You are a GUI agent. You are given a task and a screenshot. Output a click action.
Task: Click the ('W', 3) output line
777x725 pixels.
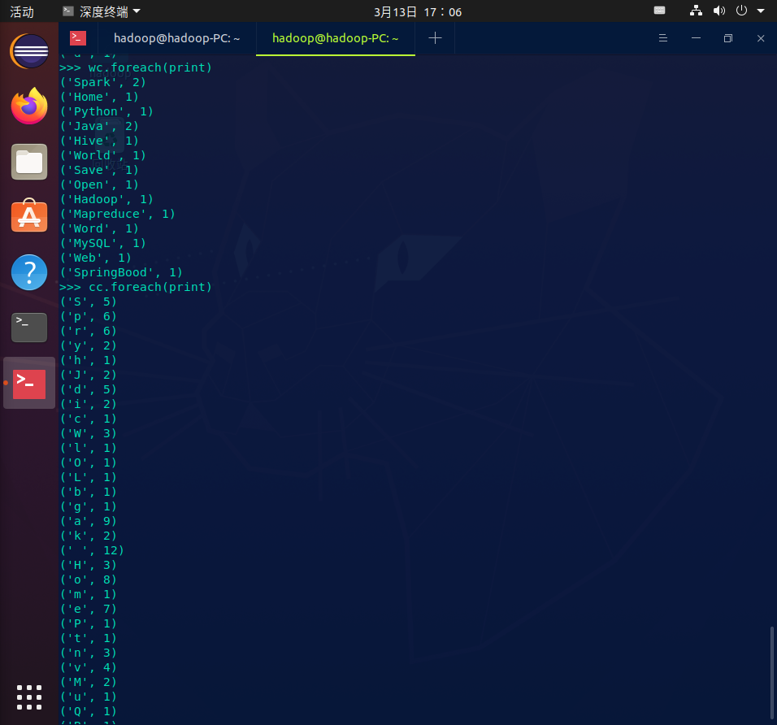(89, 433)
